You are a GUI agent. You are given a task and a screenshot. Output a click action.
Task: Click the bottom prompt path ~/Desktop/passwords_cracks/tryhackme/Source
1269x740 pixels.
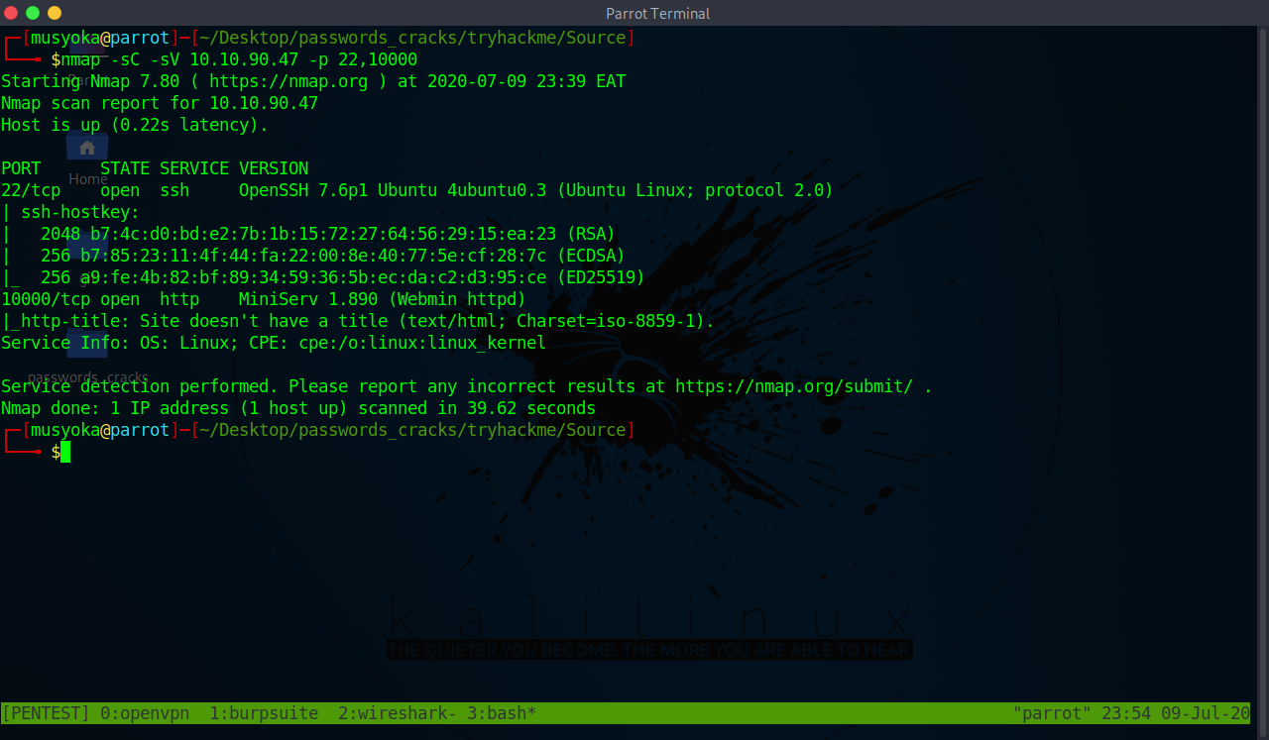click(412, 430)
